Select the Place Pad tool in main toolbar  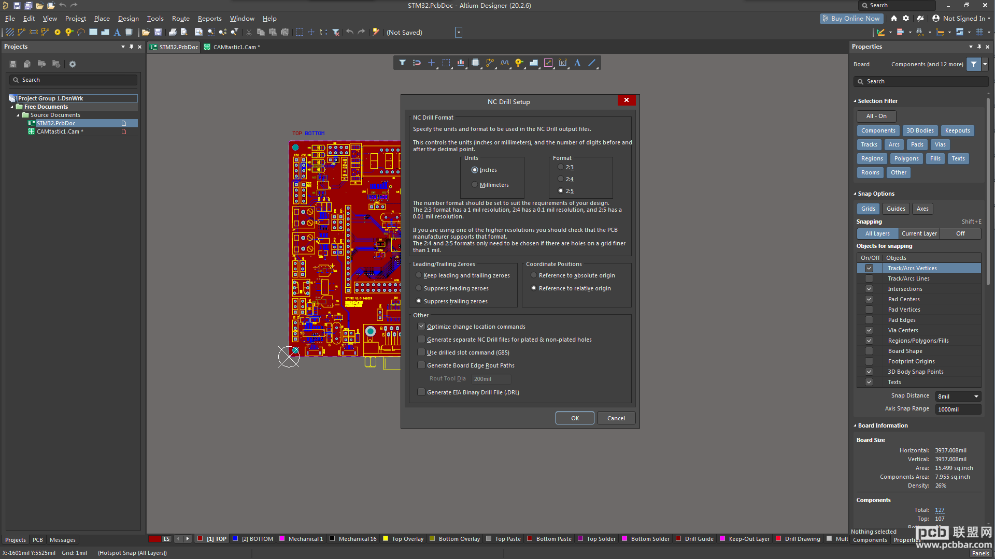coord(58,32)
